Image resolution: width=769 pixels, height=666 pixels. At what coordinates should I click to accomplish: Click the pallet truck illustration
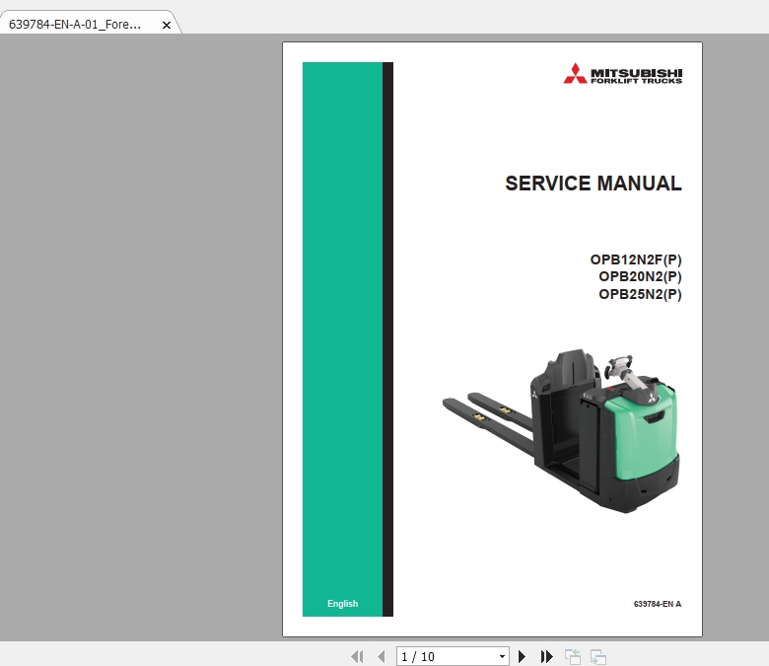click(561, 431)
